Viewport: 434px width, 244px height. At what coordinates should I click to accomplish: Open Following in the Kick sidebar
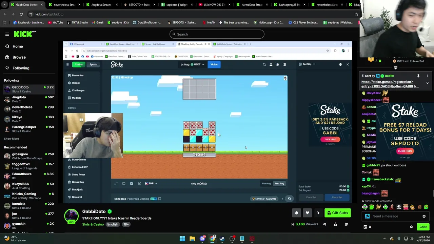(21, 68)
